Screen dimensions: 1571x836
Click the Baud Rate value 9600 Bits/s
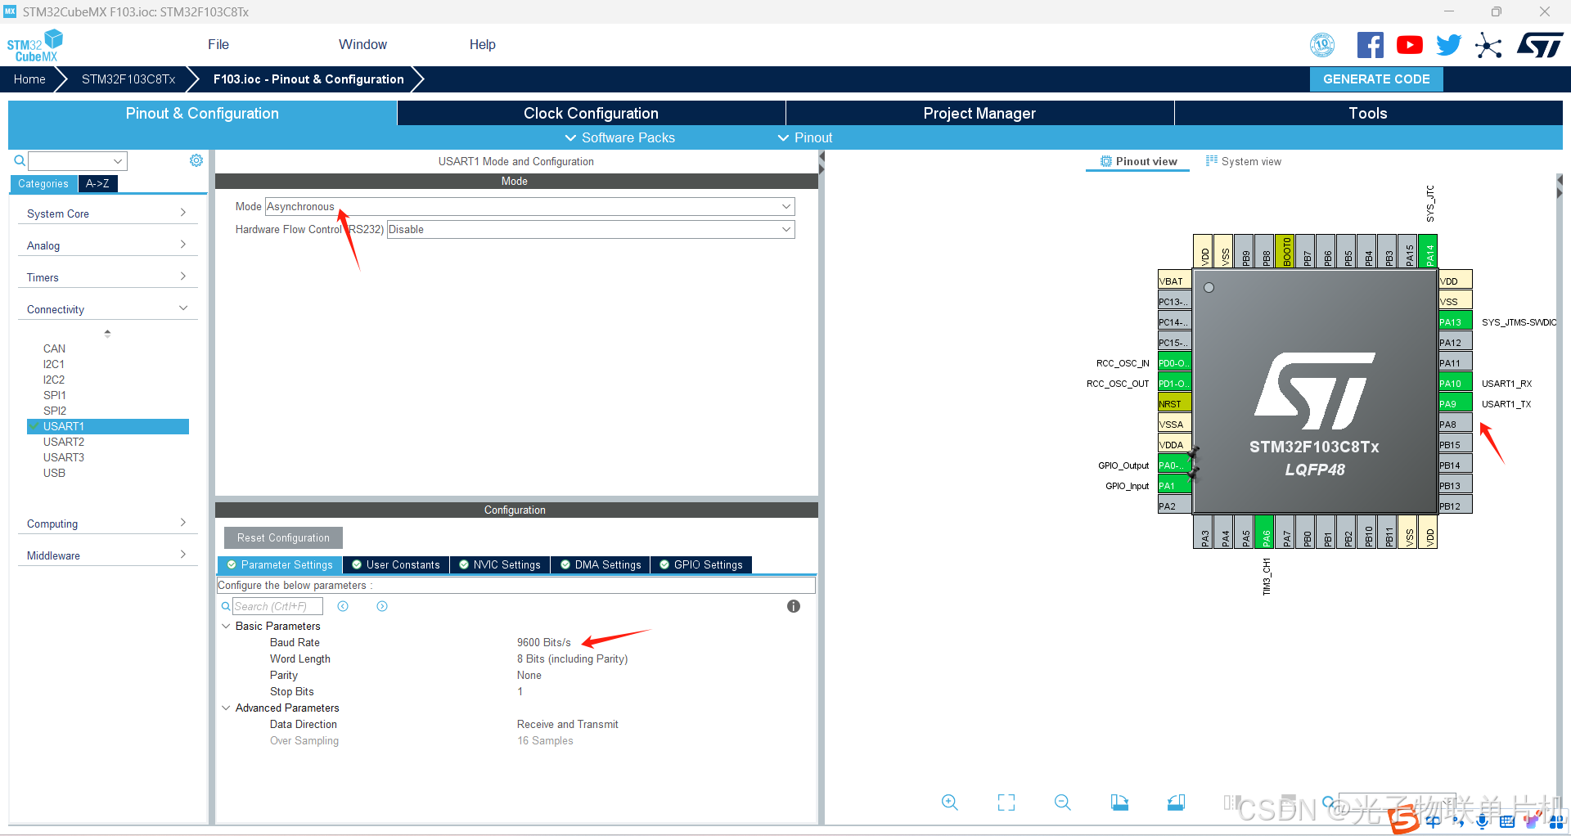pyautogui.click(x=544, y=642)
